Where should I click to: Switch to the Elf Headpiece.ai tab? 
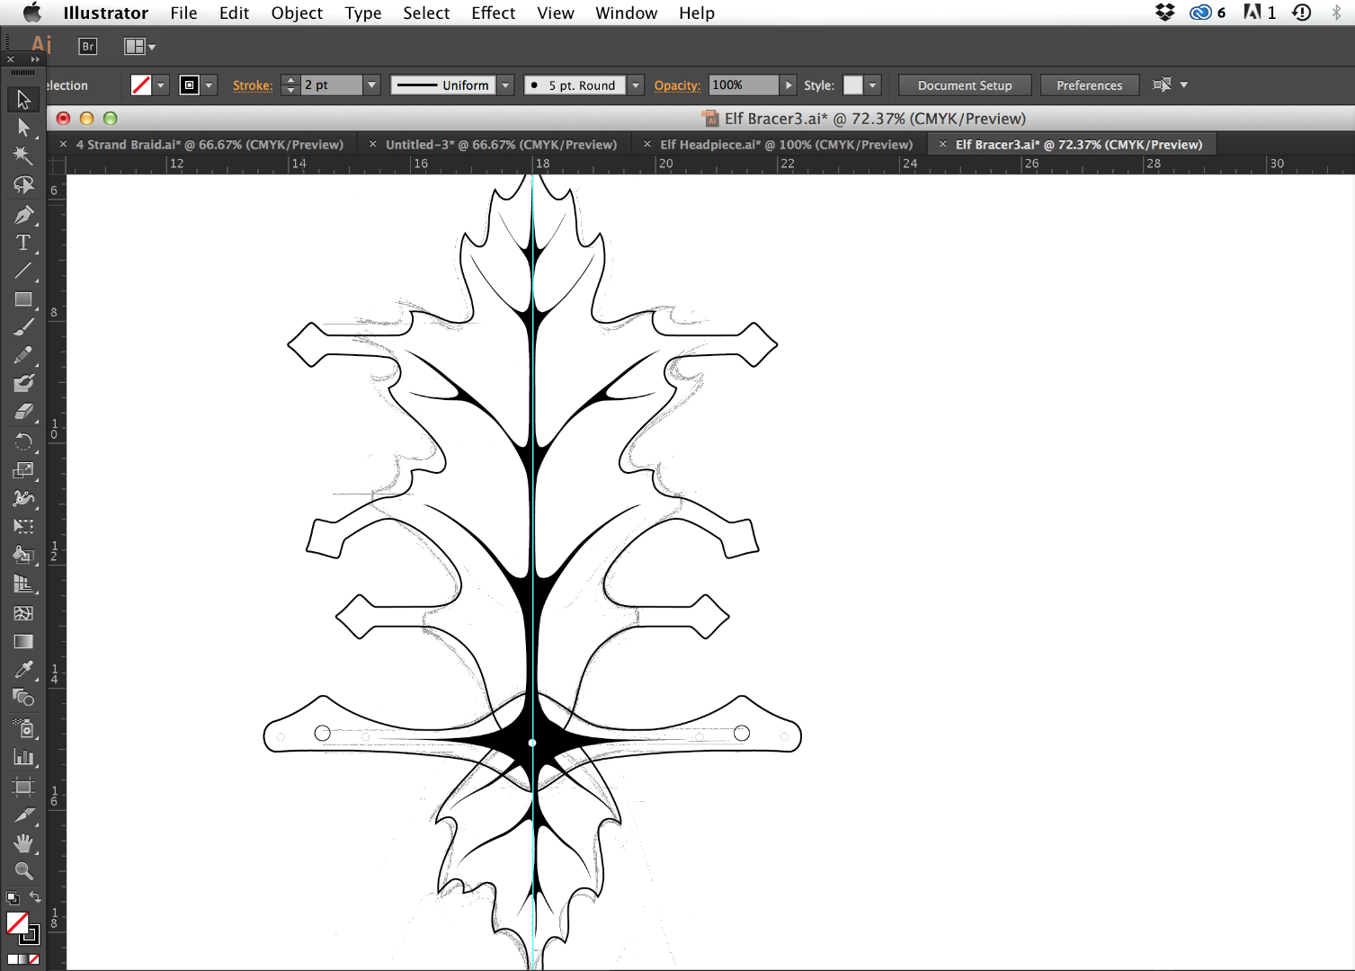[x=786, y=145]
